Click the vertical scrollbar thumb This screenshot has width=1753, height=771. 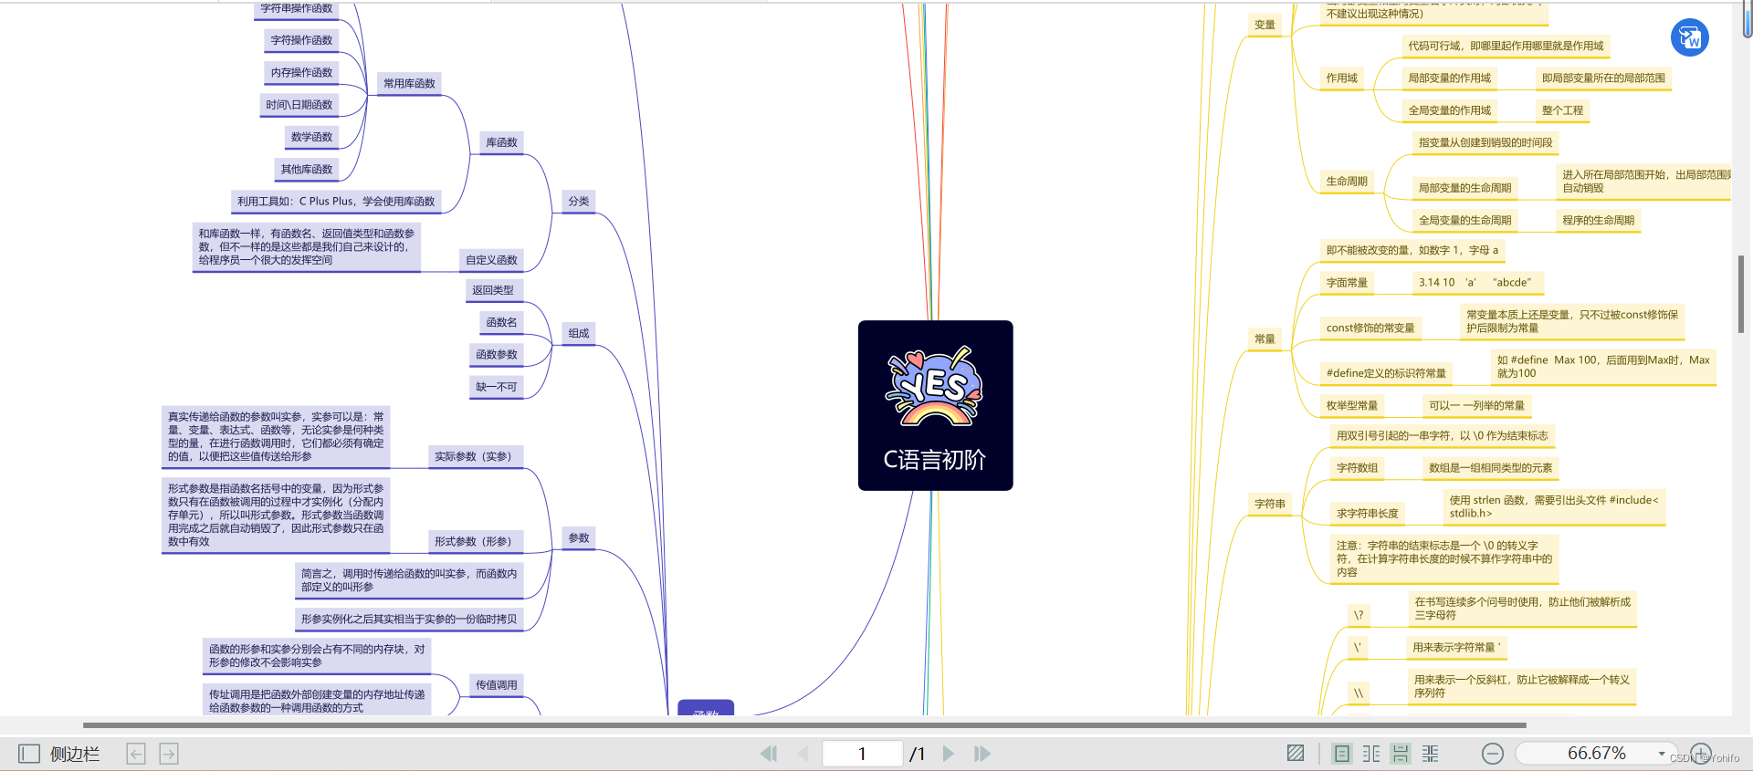1743,294
